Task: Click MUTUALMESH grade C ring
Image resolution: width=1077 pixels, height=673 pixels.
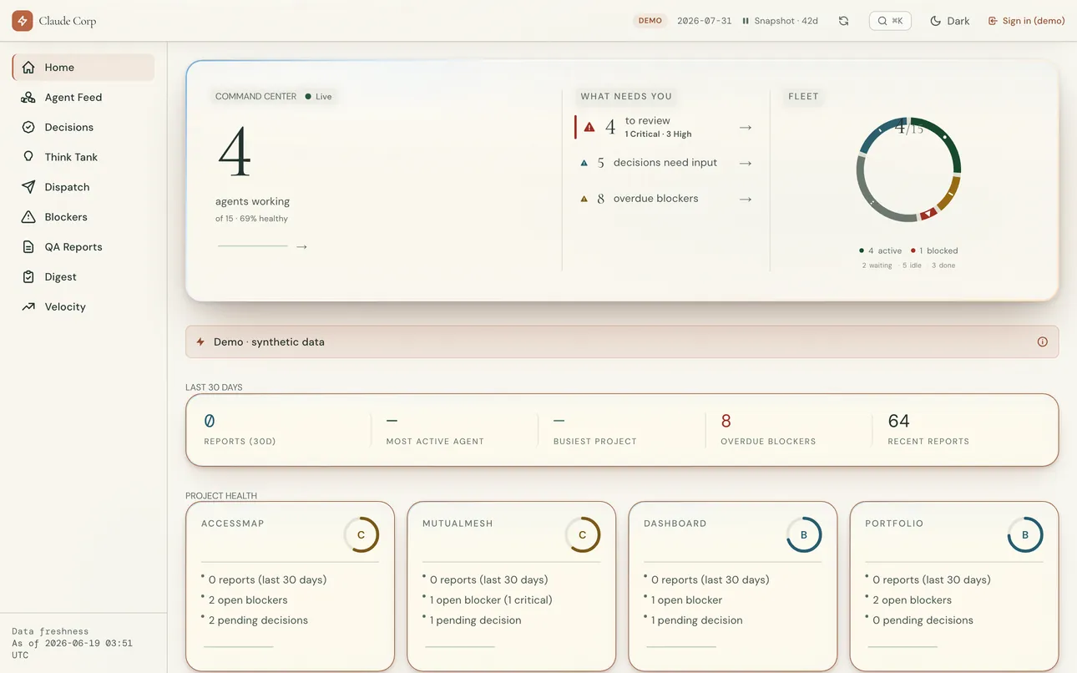Action: [x=583, y=534]
